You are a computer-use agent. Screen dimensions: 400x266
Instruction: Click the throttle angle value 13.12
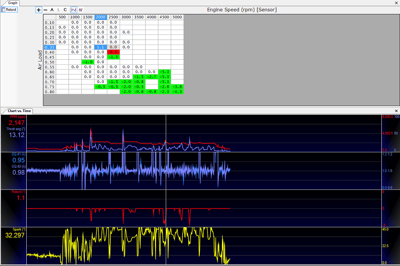[17, 135]
